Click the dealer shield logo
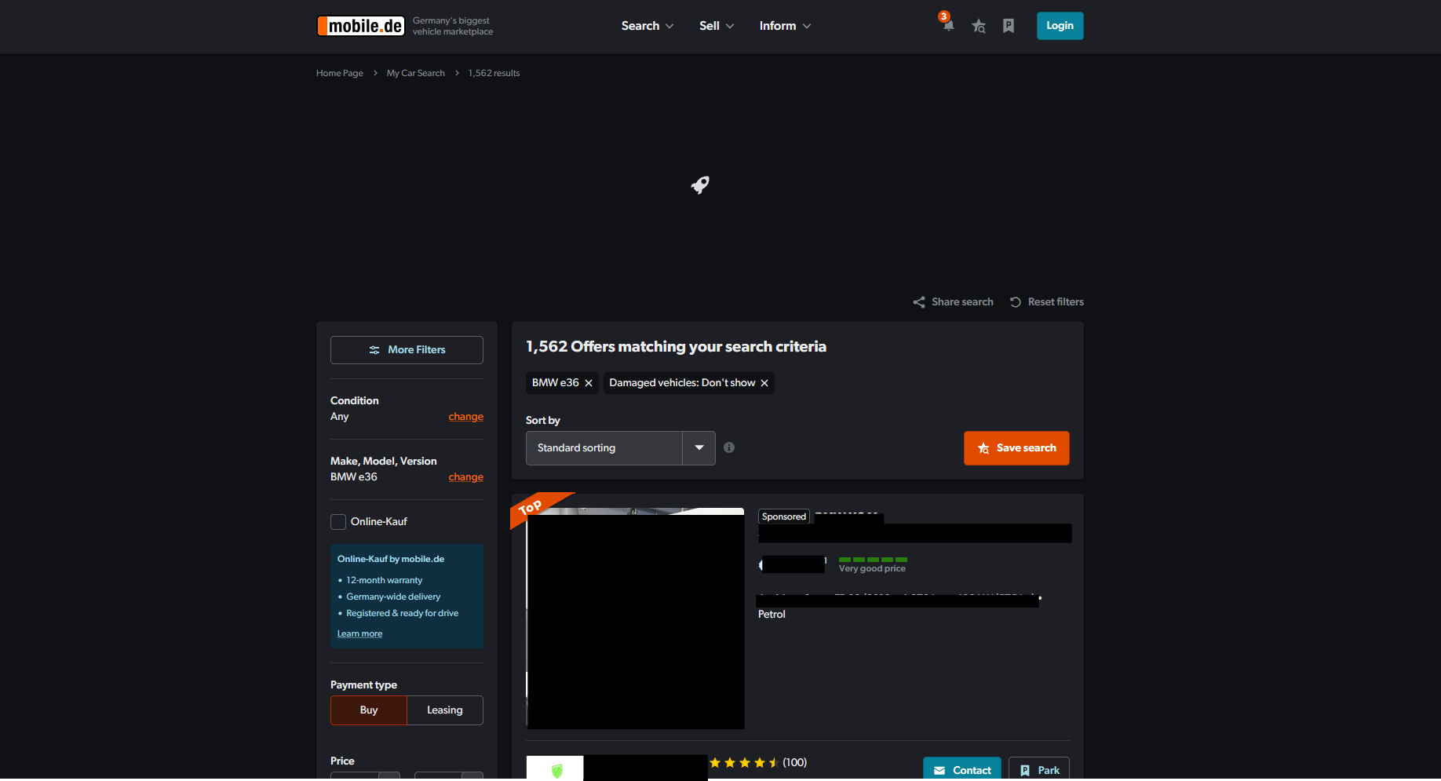 coord(556,769)
